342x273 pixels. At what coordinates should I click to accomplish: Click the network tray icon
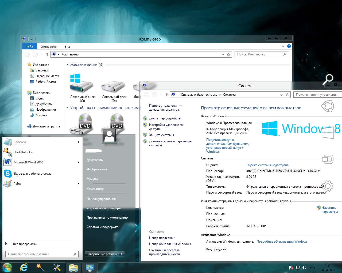coord(297,268)
